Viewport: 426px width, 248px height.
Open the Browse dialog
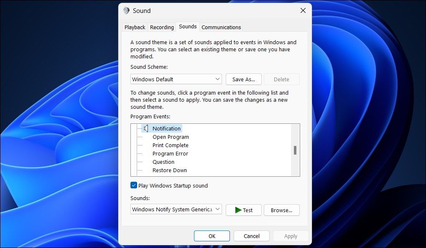[x=281, y=210]
